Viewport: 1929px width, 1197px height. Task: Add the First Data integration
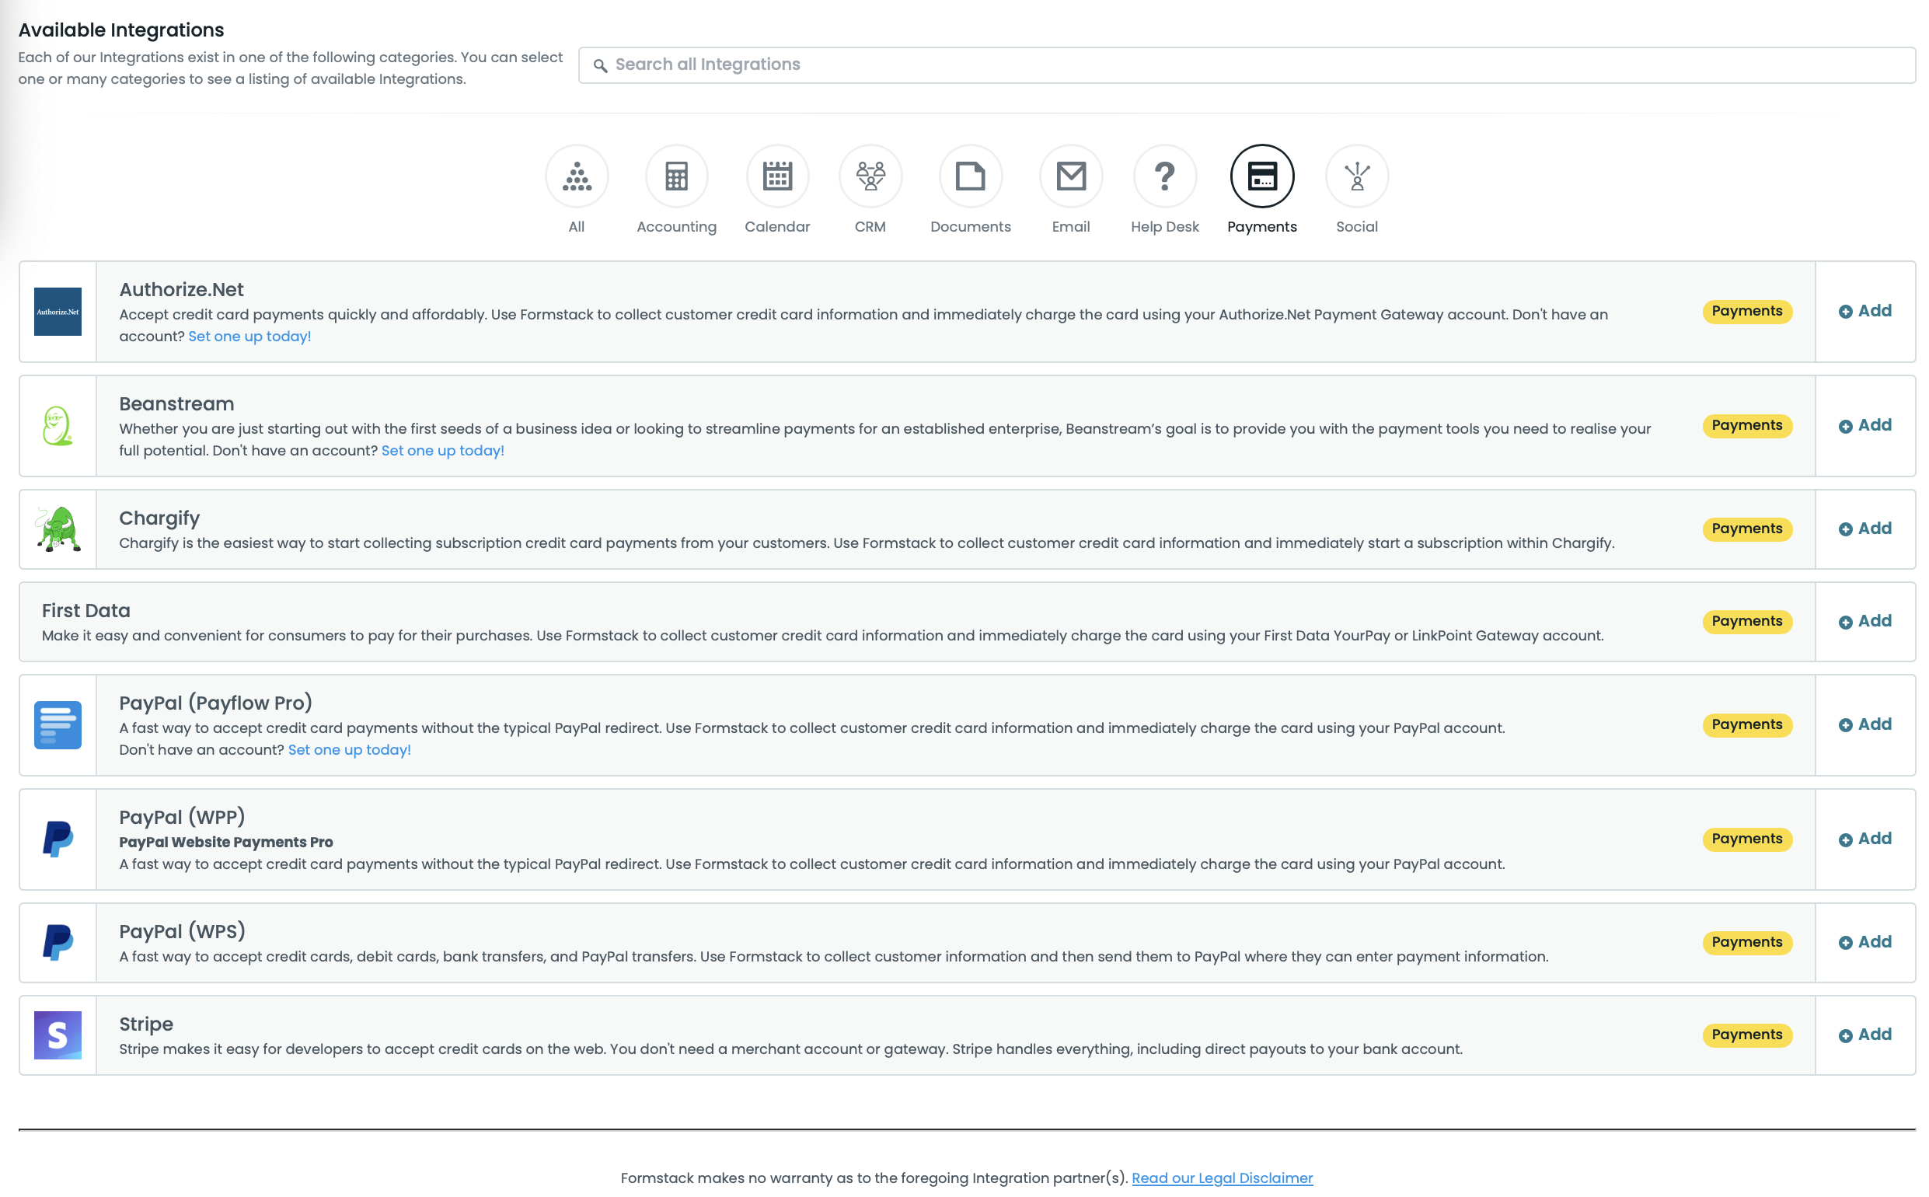[x=1864, y=622]
